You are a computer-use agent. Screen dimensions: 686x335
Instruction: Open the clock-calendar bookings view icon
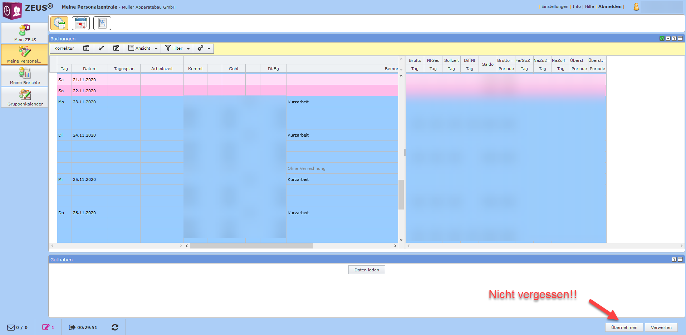point(59,23)
